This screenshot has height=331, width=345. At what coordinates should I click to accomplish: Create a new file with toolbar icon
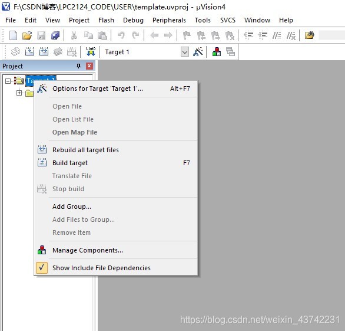(x=13, y=35)
